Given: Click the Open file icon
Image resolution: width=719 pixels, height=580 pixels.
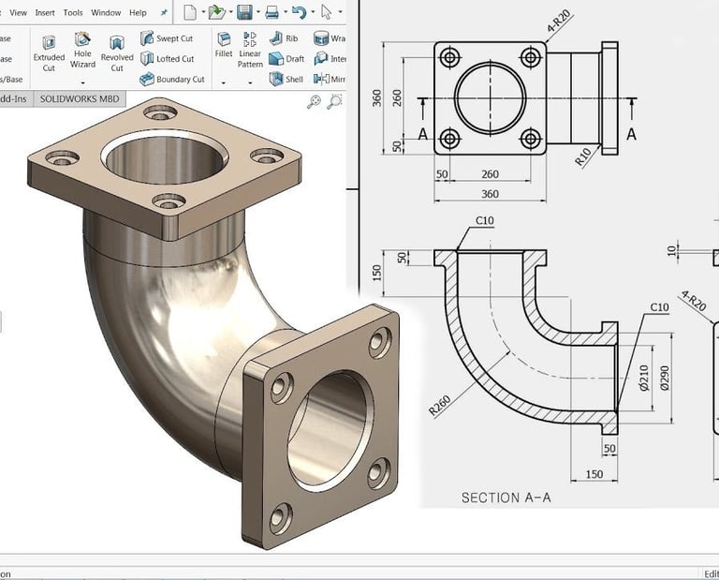Looking at the screenshot, I should click(216, 12).
